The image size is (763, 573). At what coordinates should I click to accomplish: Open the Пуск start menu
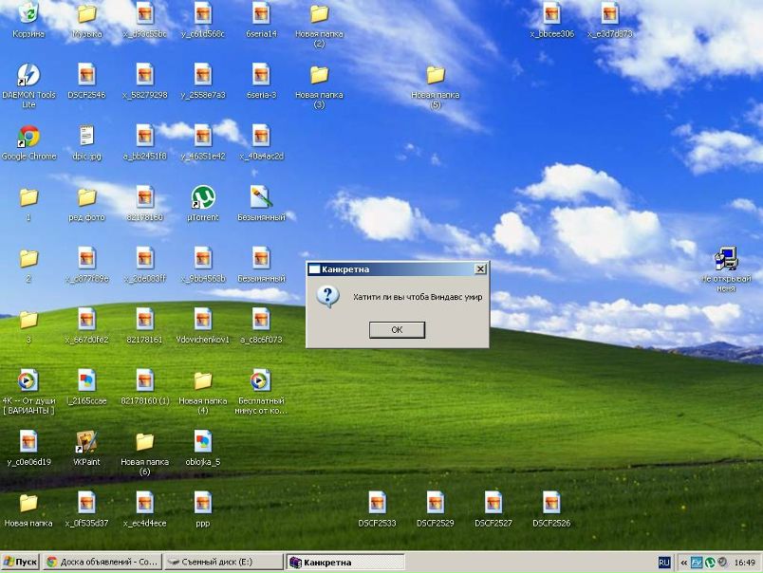point(20,562)
